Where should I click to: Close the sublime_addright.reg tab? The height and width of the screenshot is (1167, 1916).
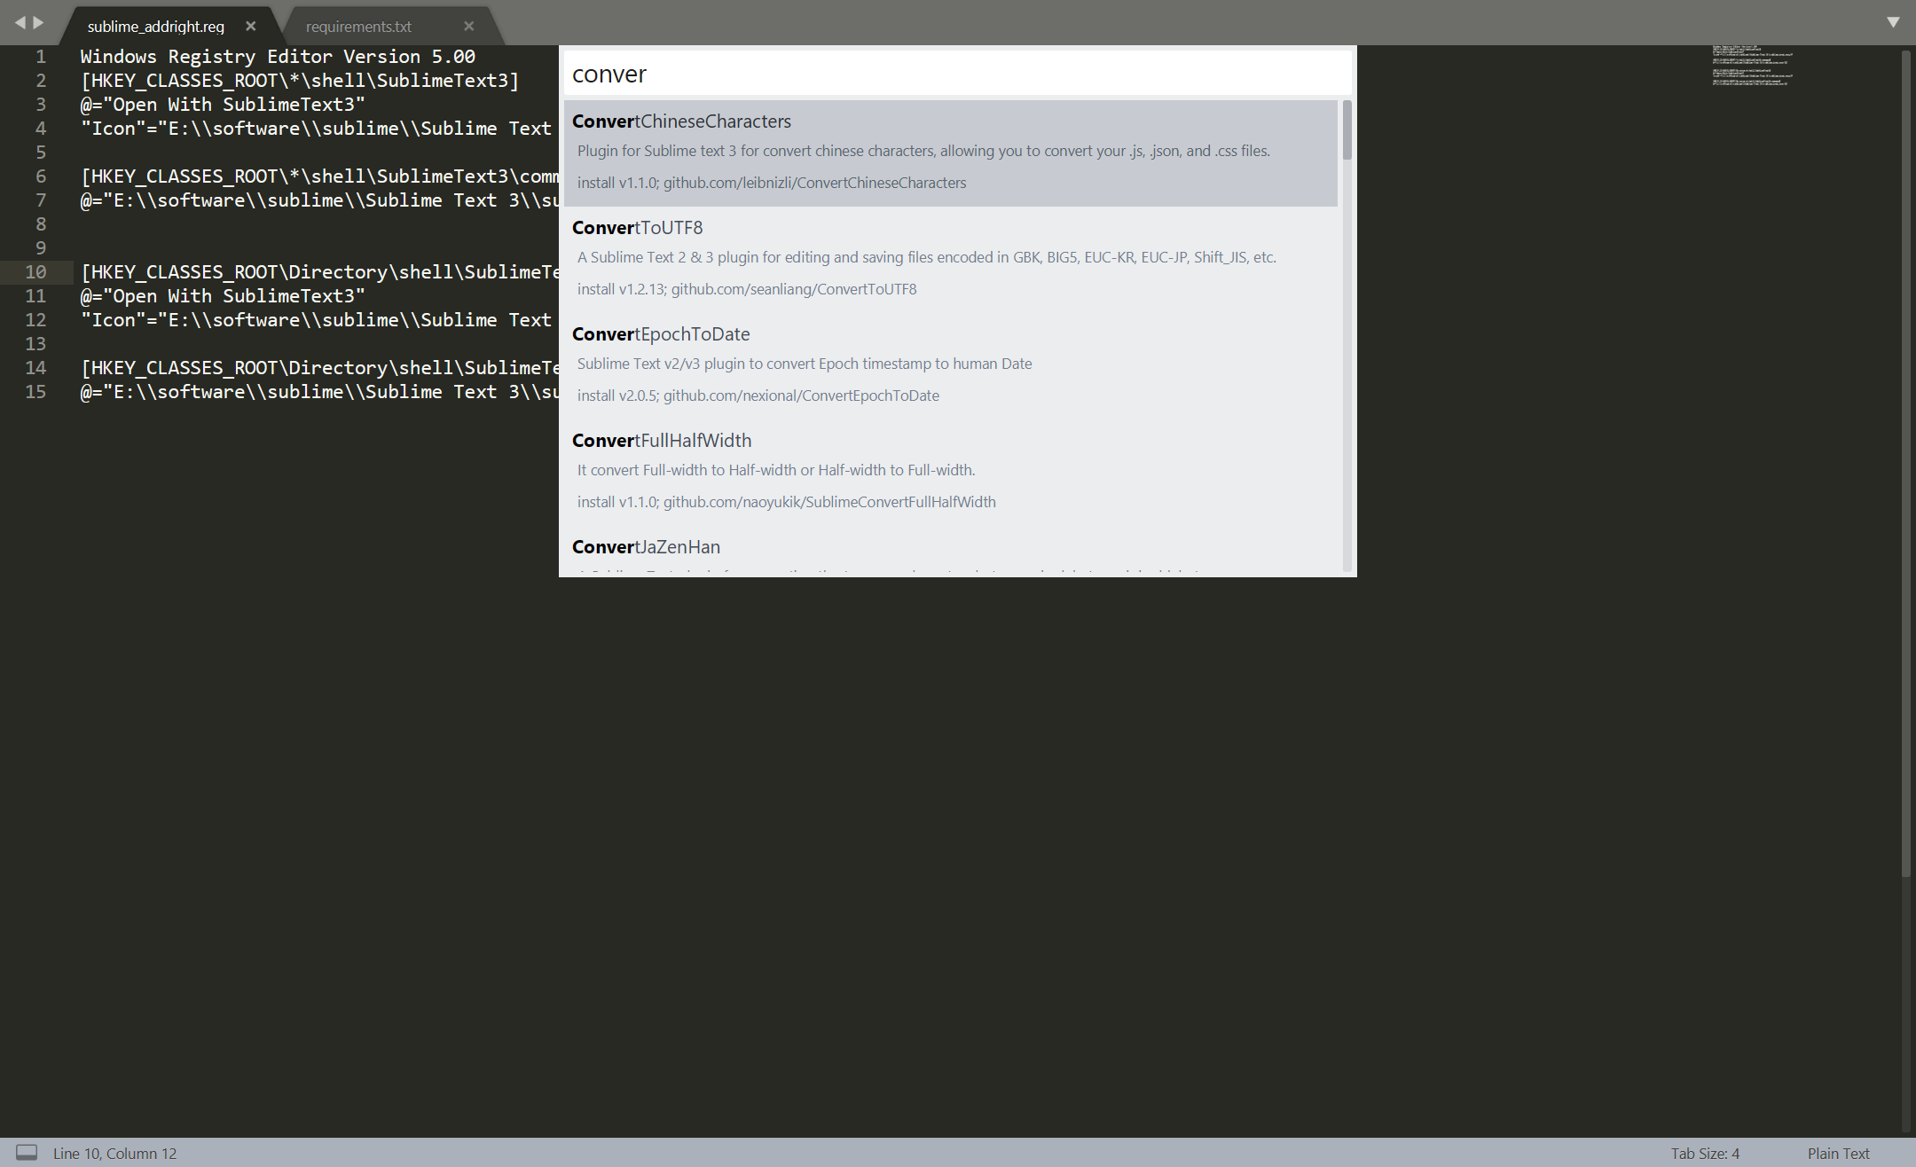[251, 27]
